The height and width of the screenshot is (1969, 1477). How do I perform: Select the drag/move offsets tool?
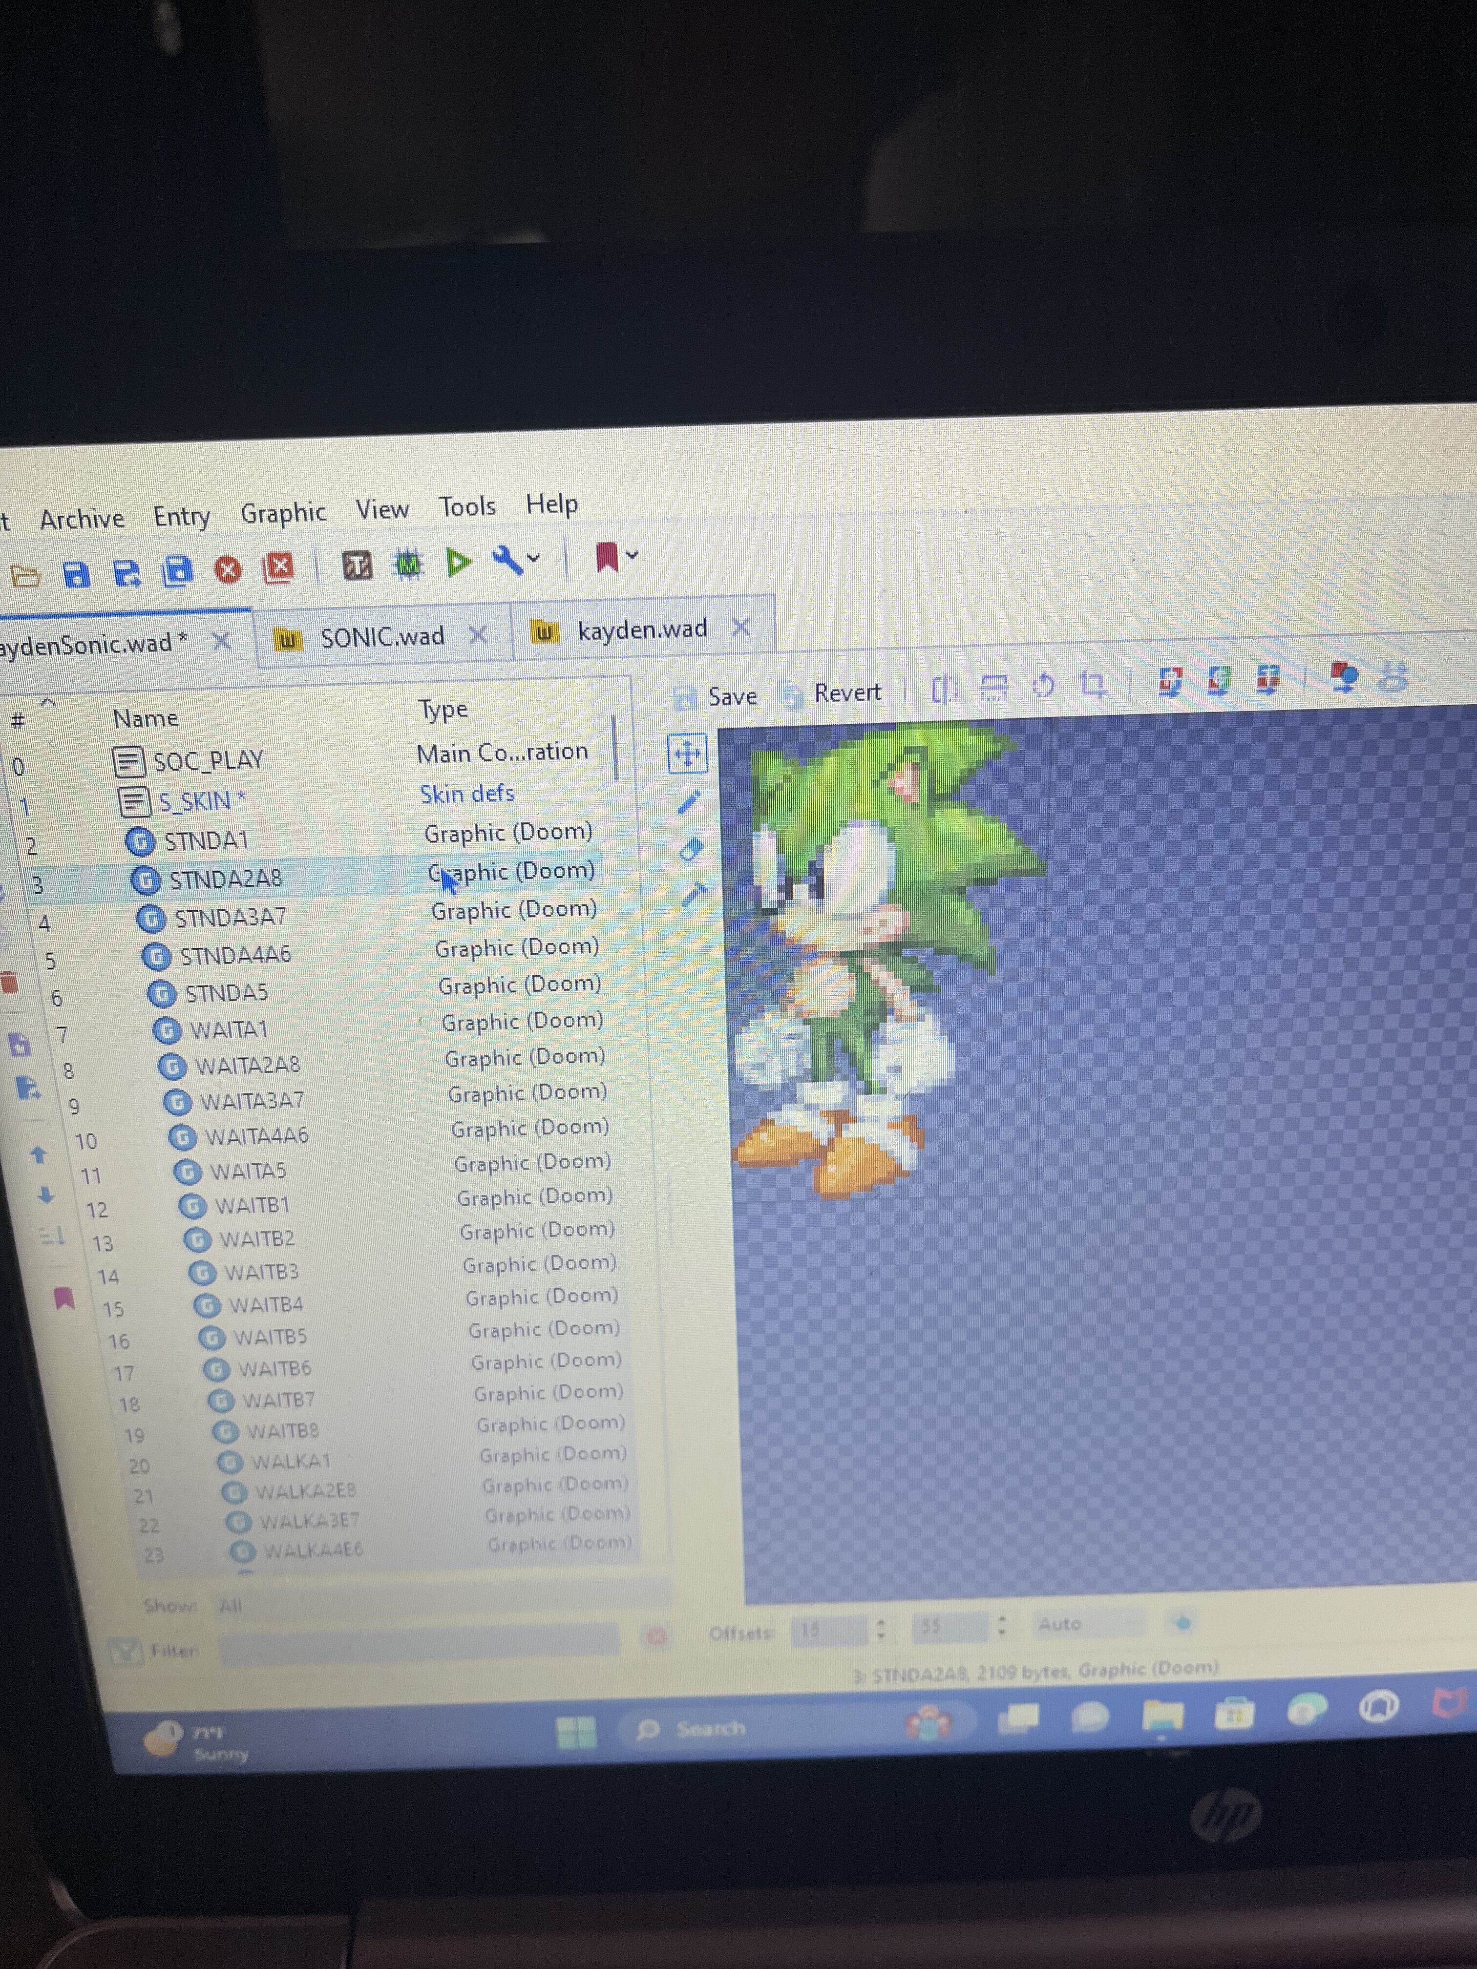(x=686, y=755)
